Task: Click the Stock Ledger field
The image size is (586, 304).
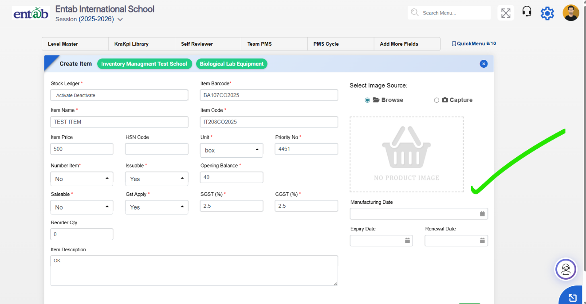Action: pos(119,95)
